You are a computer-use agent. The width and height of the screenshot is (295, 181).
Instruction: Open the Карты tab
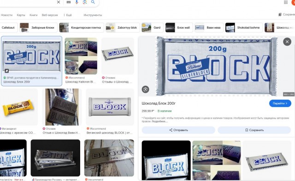pyautogui.click(x=21, y=15)
